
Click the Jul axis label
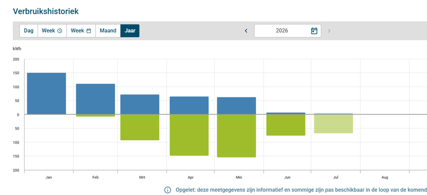coord(336,177)
